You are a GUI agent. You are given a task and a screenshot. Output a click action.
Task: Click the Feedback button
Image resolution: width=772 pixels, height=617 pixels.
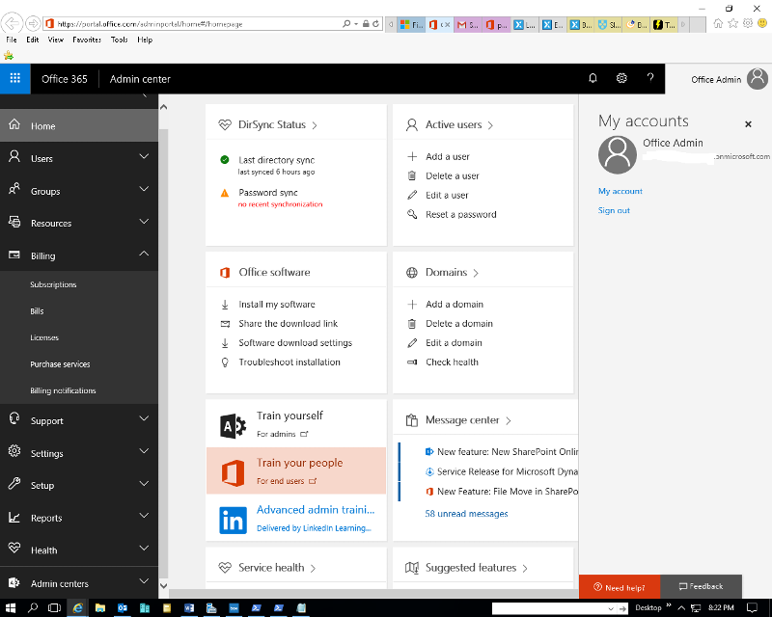point(701,586)
